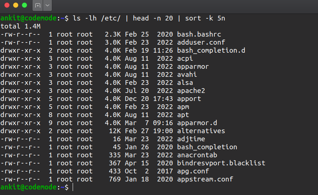Image resolution: width=318 pixels, height=195 pixels.
Task: Click the cursor at the bottom empty prompt
Action: point(73,187)
